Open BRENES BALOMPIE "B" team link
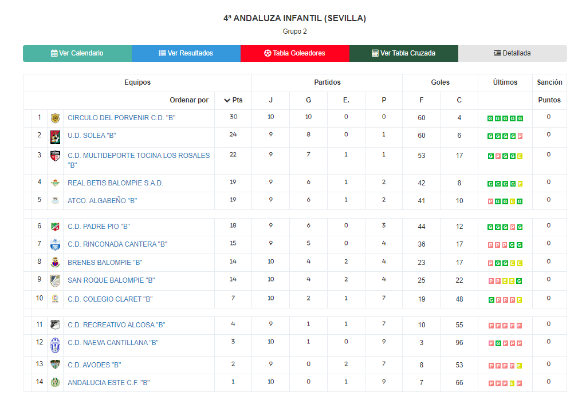The width and height of the screenshot is (578, 396). click(105, 263)
